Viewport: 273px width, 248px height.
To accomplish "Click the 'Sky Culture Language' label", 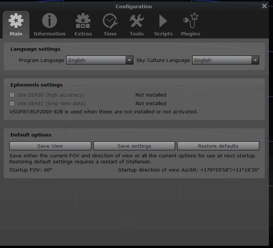I will pyautogui.click(x=163, y=60).
